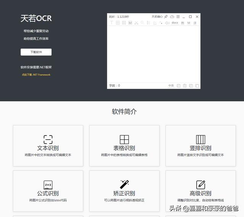The height and width of the screenshot is (217, 244).
Task: Click the 公式识别 2+3 board icon
Action: tap(48, 185)
